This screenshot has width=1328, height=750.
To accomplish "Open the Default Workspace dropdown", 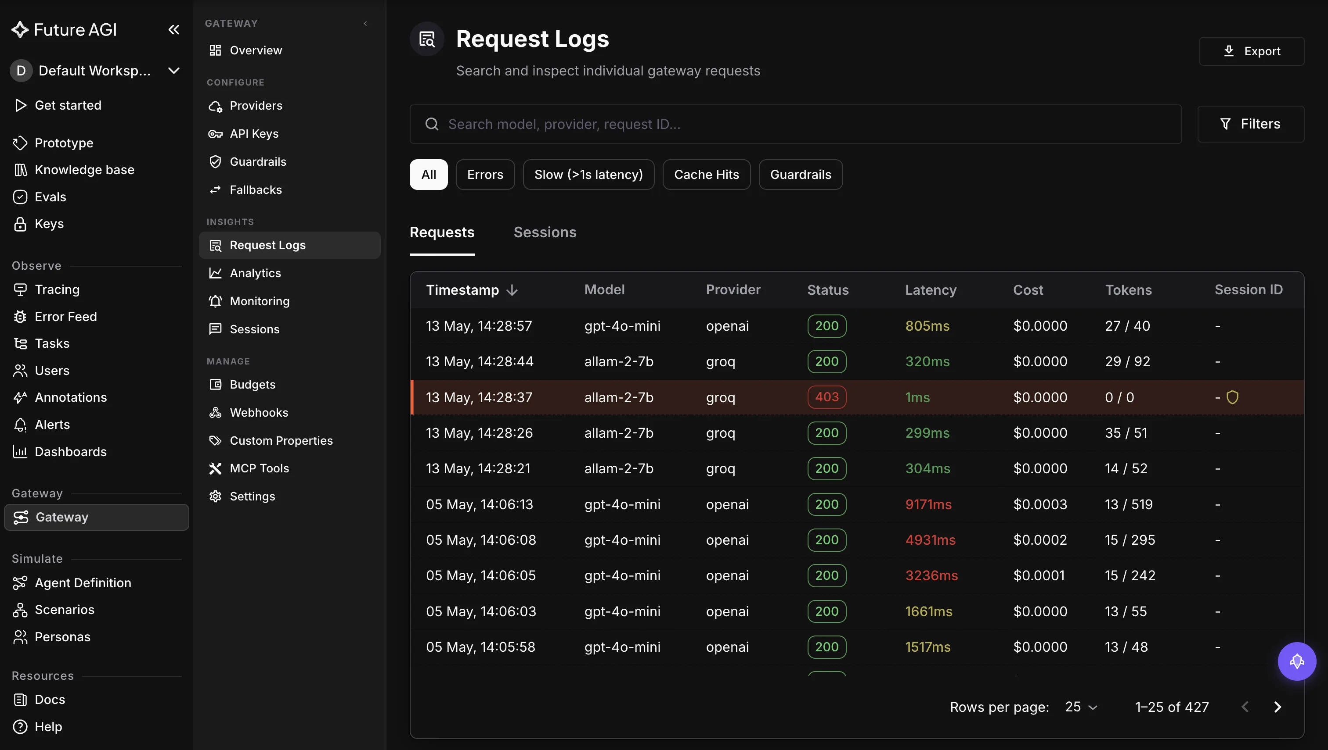I will 96,71.
